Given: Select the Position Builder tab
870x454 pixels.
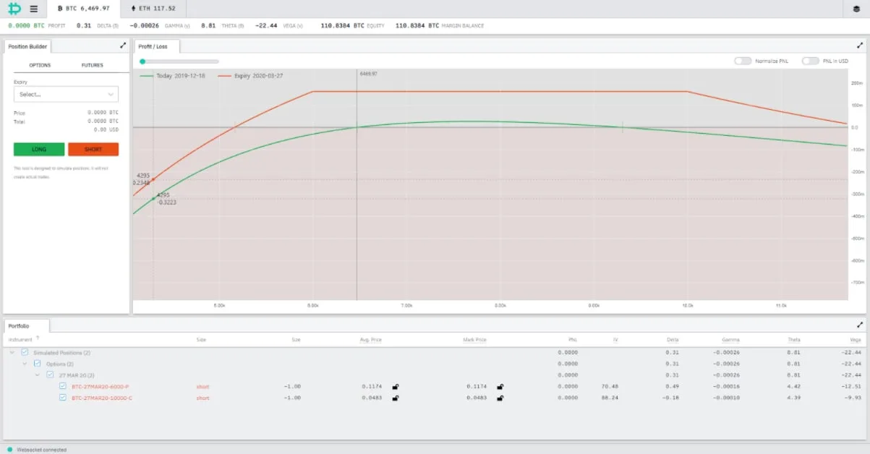Looking at the screenshot, I should pyautogui.click(x=27, y=46).
